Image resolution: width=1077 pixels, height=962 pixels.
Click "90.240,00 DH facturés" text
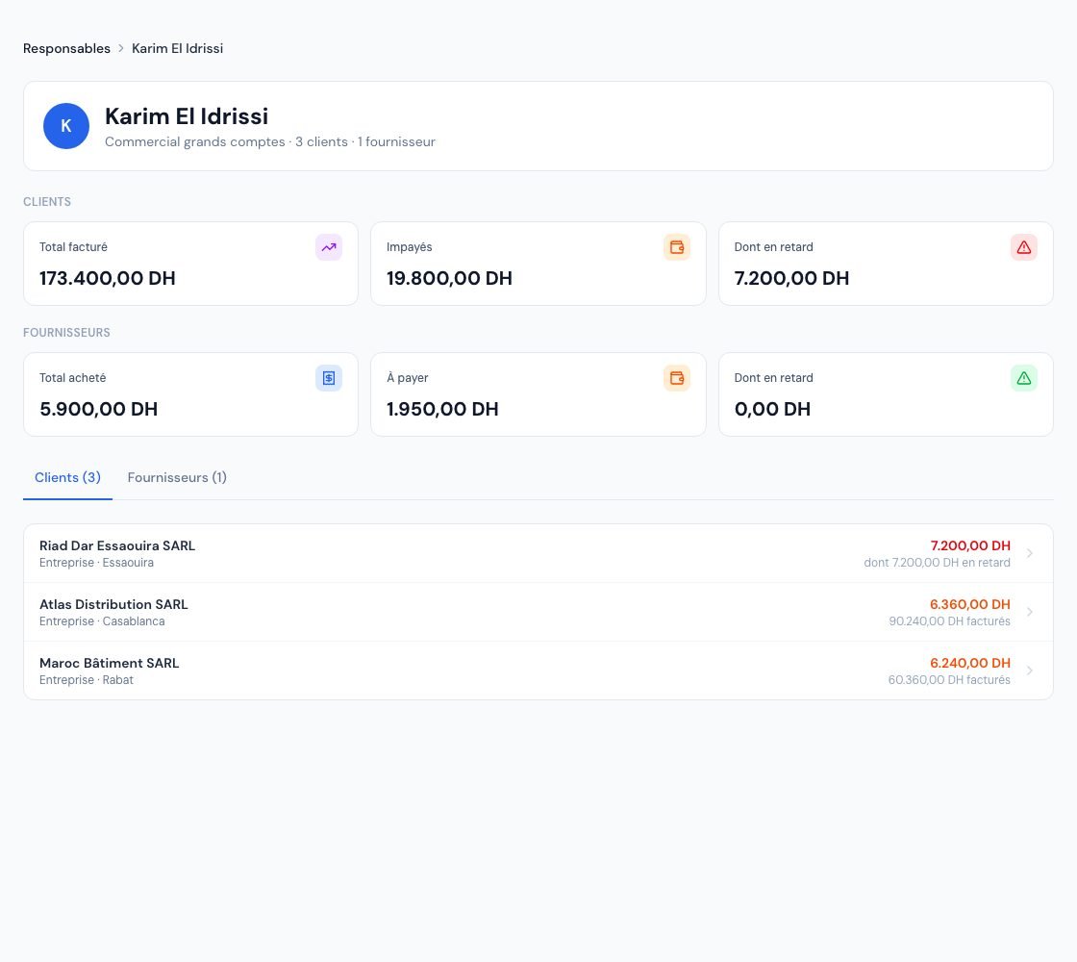(949, 621)
